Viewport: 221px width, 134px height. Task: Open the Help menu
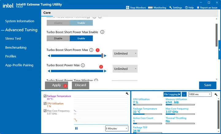click(189, 8)
